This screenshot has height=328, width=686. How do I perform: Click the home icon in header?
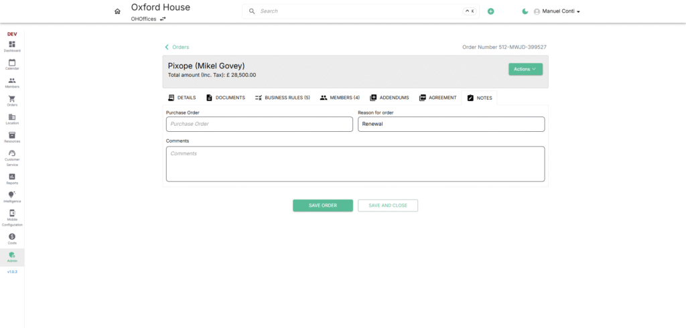(117, 11)
